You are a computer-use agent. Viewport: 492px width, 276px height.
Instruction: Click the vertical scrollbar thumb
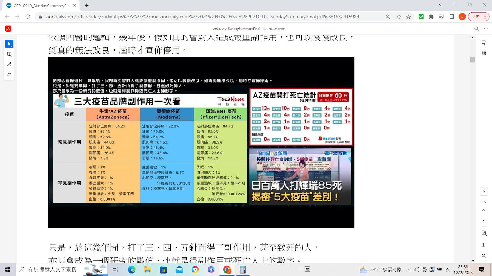pyautogui.click(x=473, y=59)
